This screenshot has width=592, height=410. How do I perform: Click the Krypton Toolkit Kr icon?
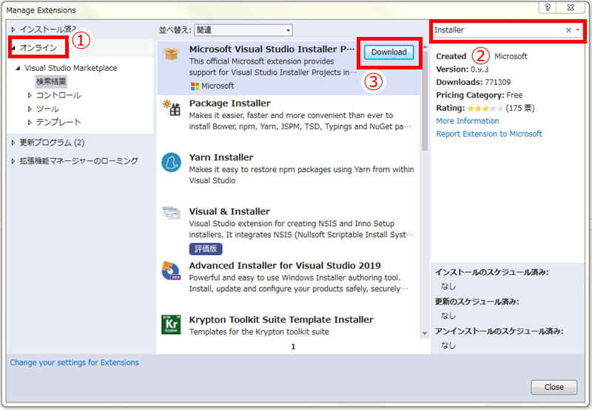(171, 324)
